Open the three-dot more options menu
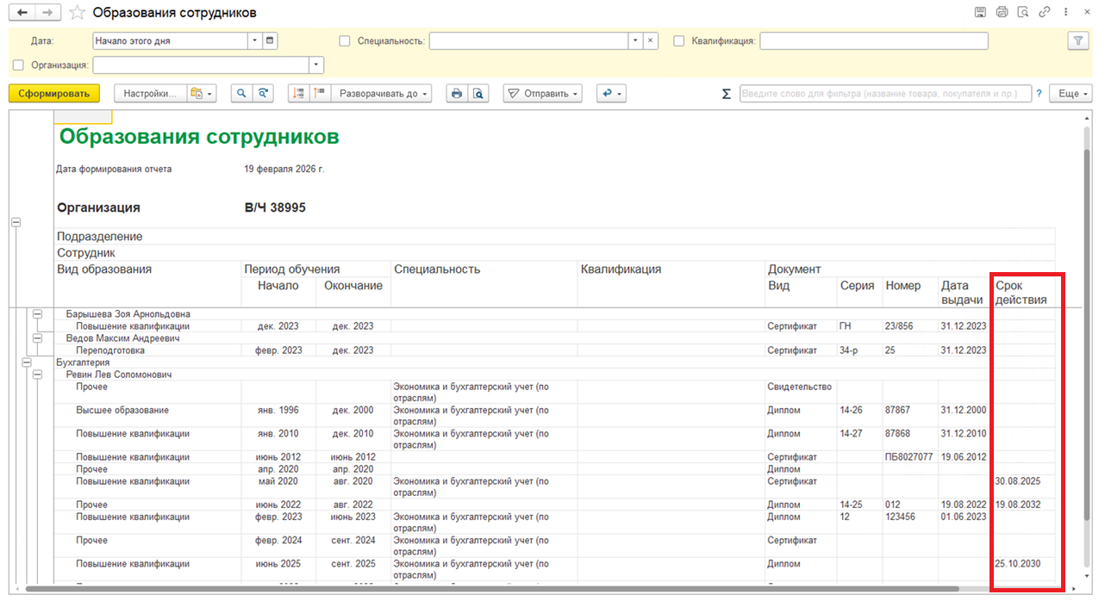 point(1066,12)
